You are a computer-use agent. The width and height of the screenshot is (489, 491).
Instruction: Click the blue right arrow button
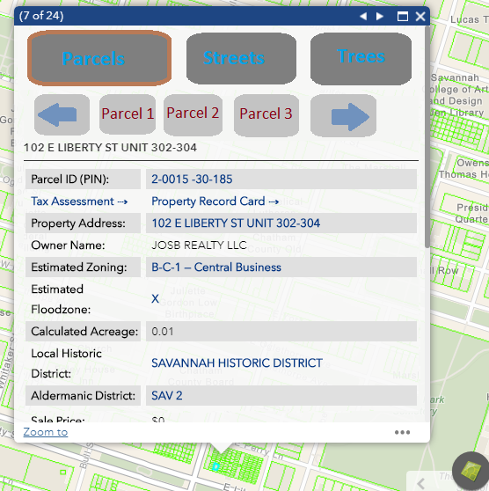click(343, 116)
